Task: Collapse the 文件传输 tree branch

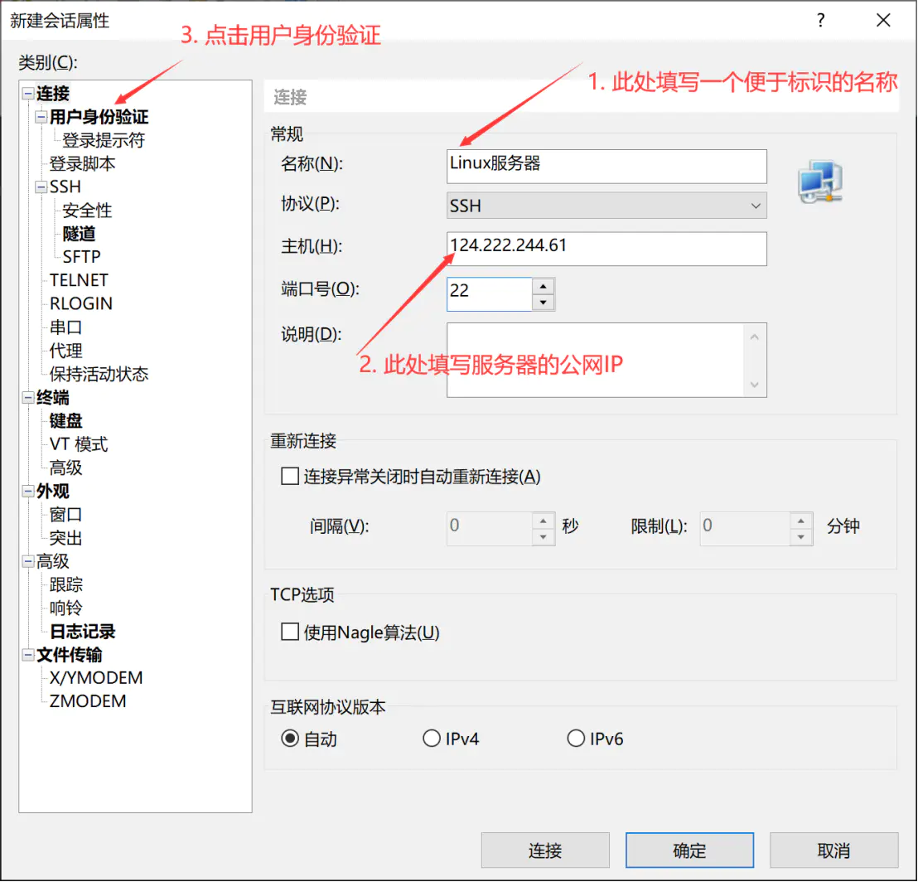Action: coord(28,655)
